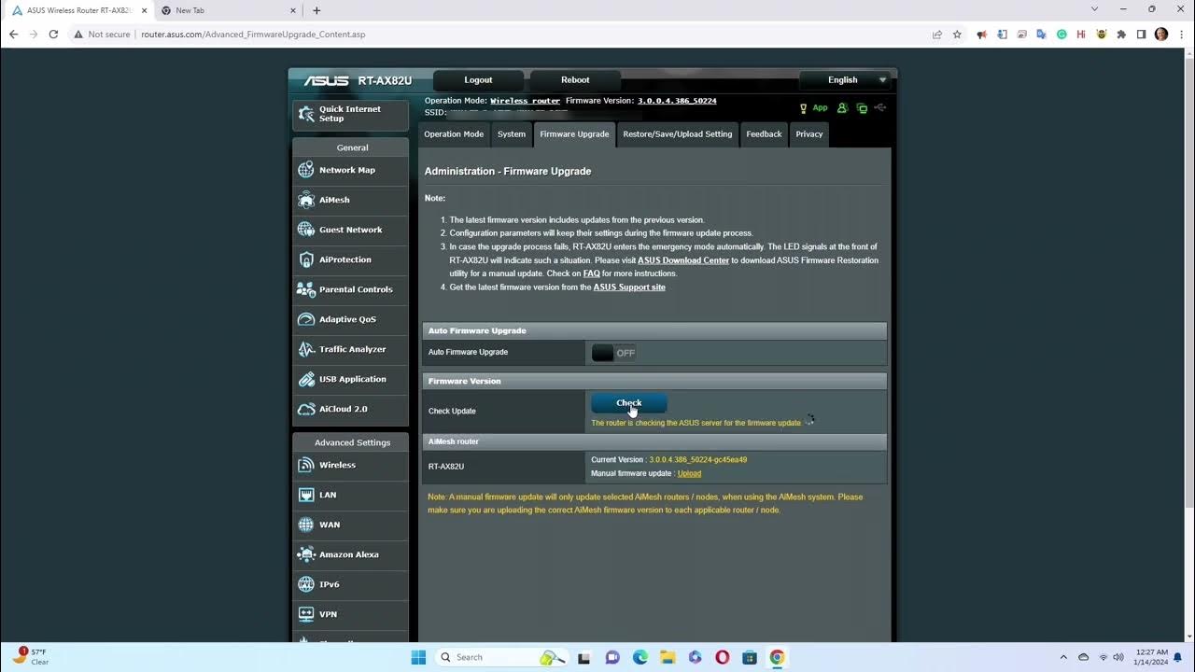Open Adaptive QoS settings

350,319
